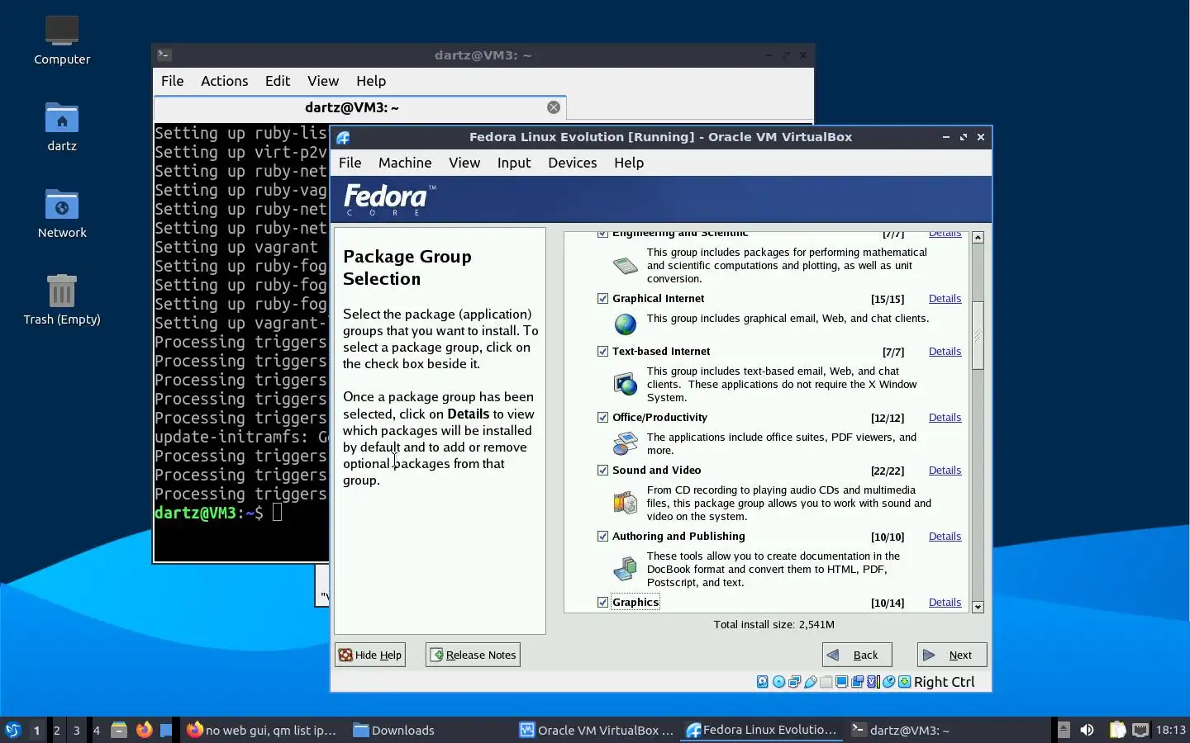Open the file manager launcher in taskbar
1190x743 pixels.
pos(119,730)
